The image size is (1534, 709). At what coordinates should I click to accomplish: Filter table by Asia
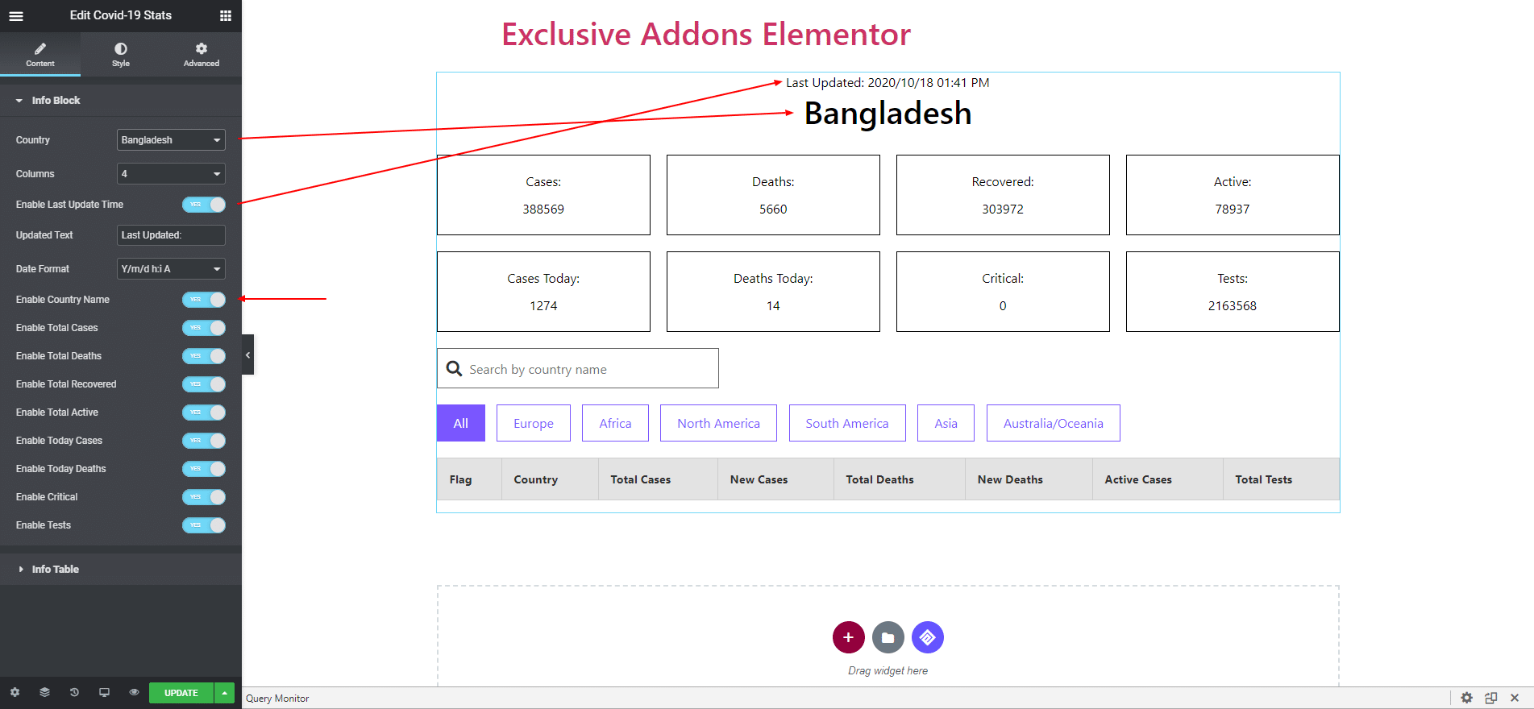click(946, 423)
